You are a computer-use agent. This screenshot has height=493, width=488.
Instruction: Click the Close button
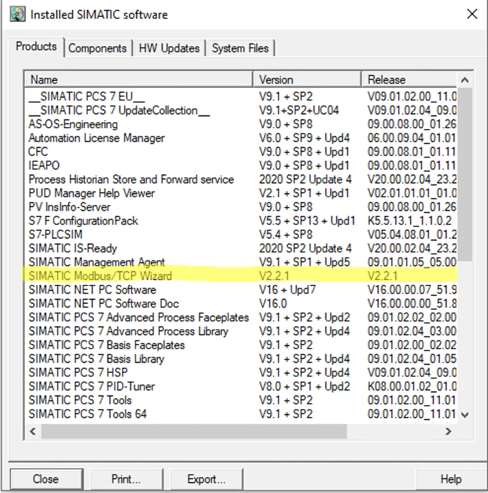(x=47, y=479)
